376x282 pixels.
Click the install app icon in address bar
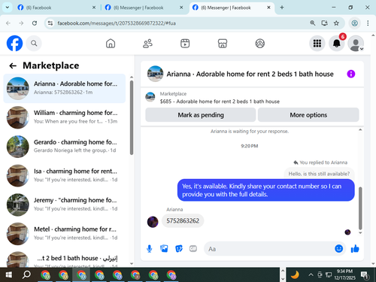pyautogui.click(x=324, y=23)
